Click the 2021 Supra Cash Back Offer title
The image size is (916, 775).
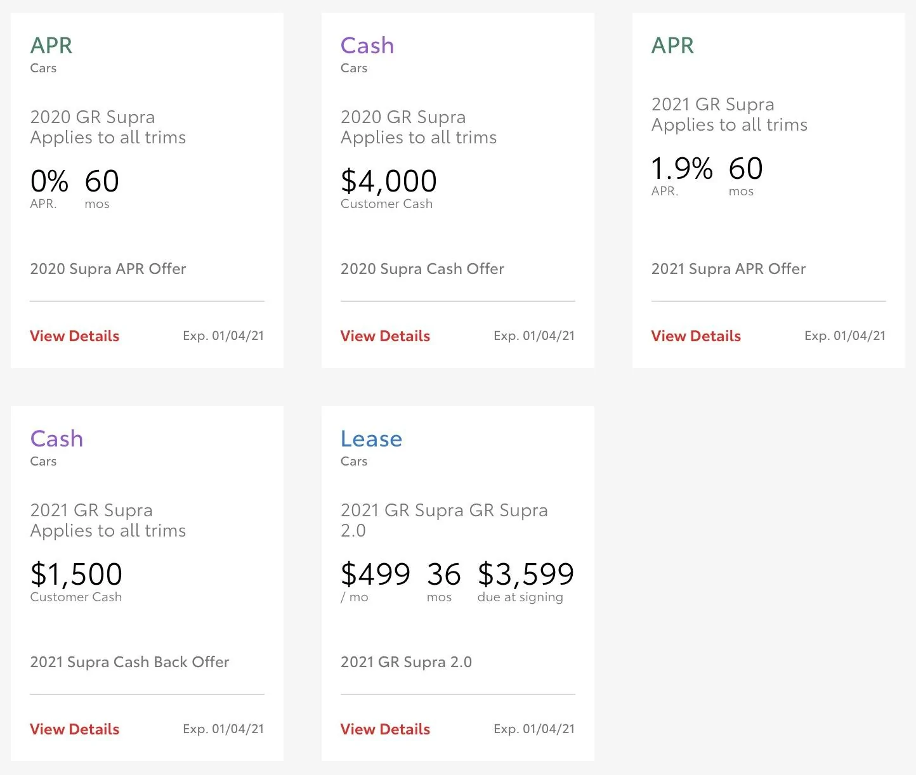[x=129, y=662]
